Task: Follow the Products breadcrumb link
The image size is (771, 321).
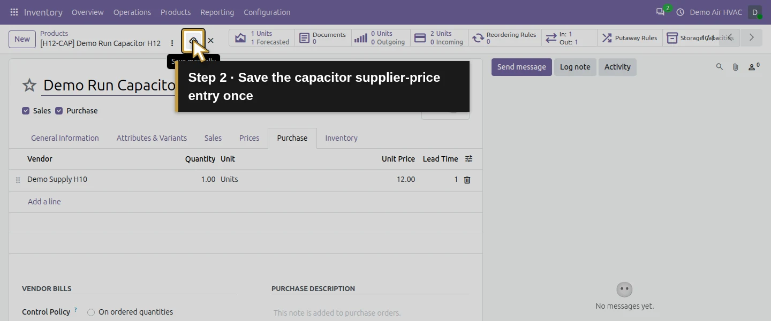Action: coord(54,33)
